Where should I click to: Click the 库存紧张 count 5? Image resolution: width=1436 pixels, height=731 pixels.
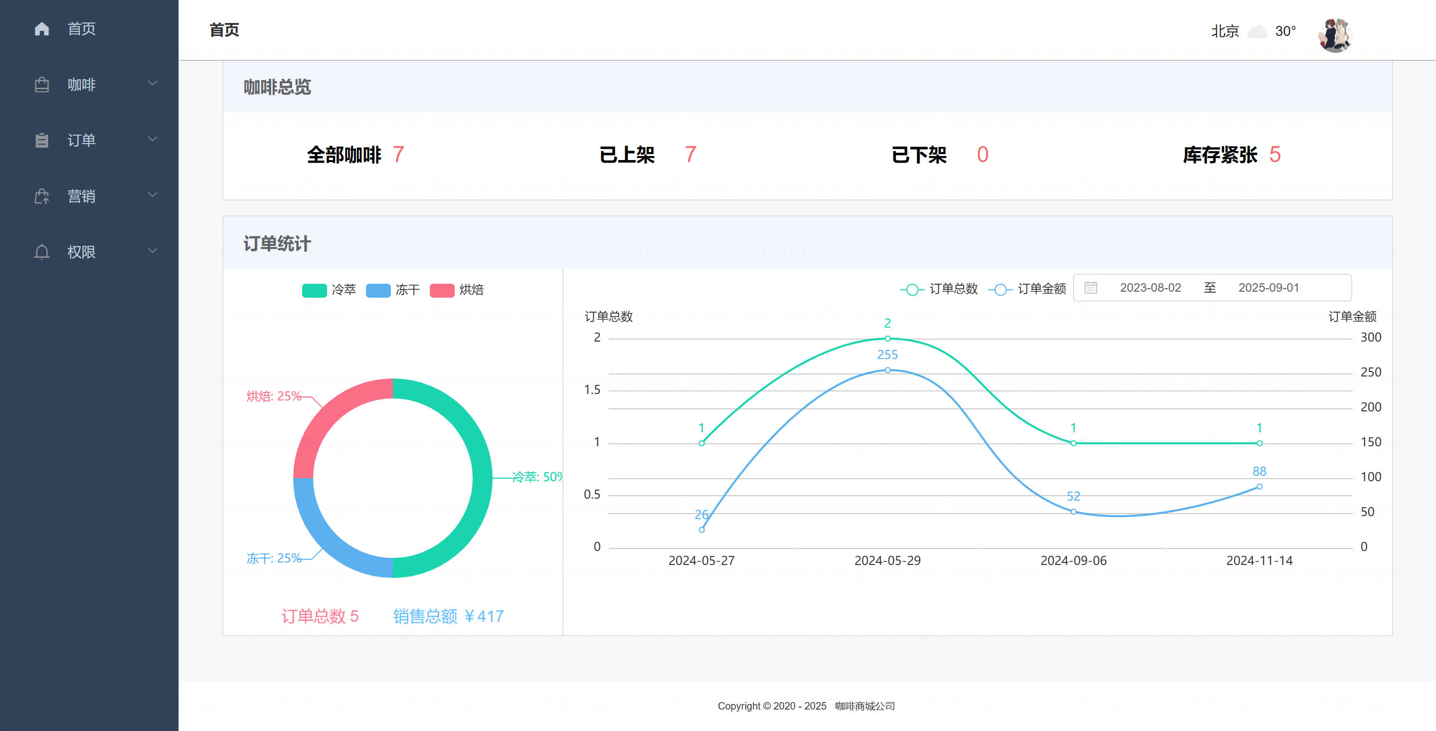(1275, 155)
